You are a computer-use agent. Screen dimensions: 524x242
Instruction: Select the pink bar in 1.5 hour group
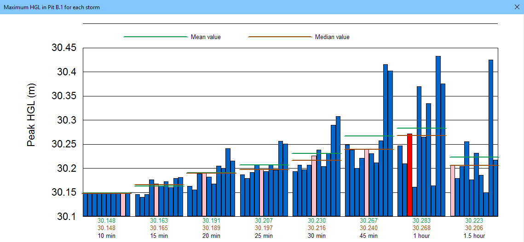(x=453, y=191)
